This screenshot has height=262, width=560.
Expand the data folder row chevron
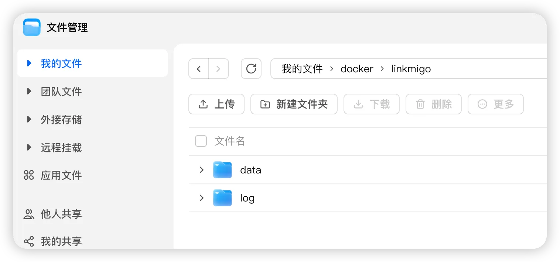coord(201,170)
